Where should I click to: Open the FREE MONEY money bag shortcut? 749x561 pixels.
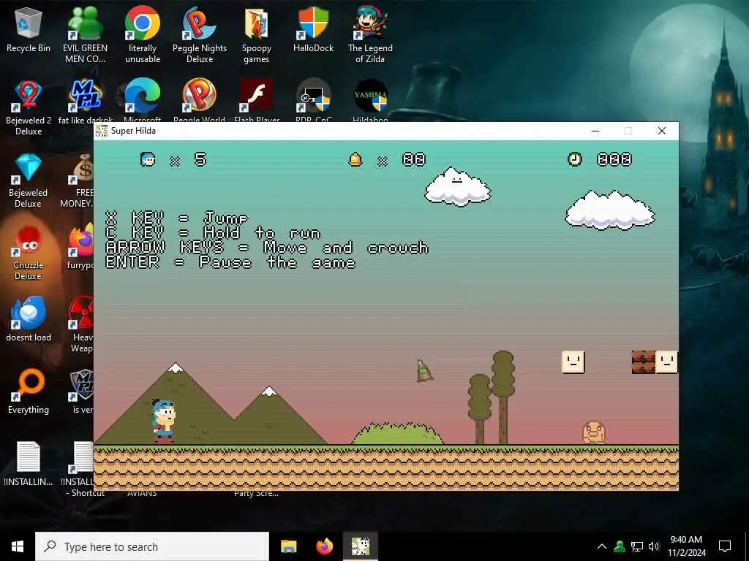point(81,180)
